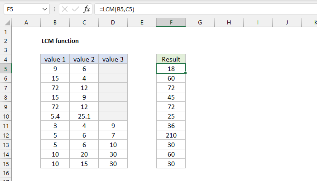Select cell D12 containing 7

113,135
